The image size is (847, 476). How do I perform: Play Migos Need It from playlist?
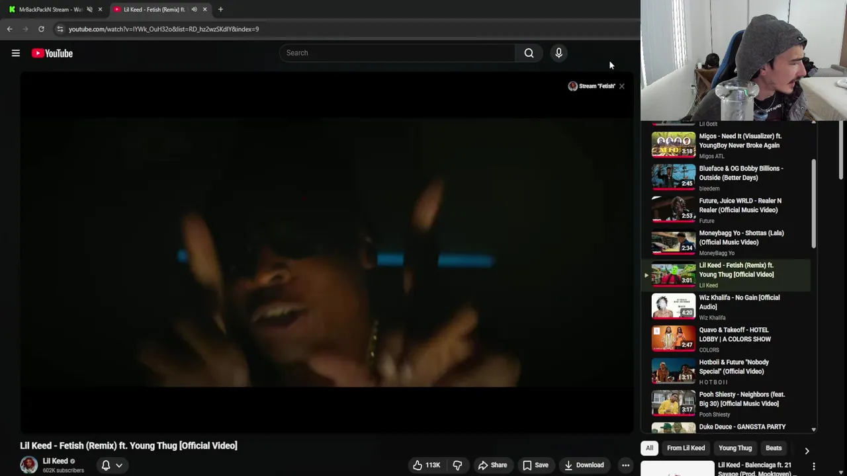coord(674,145)
